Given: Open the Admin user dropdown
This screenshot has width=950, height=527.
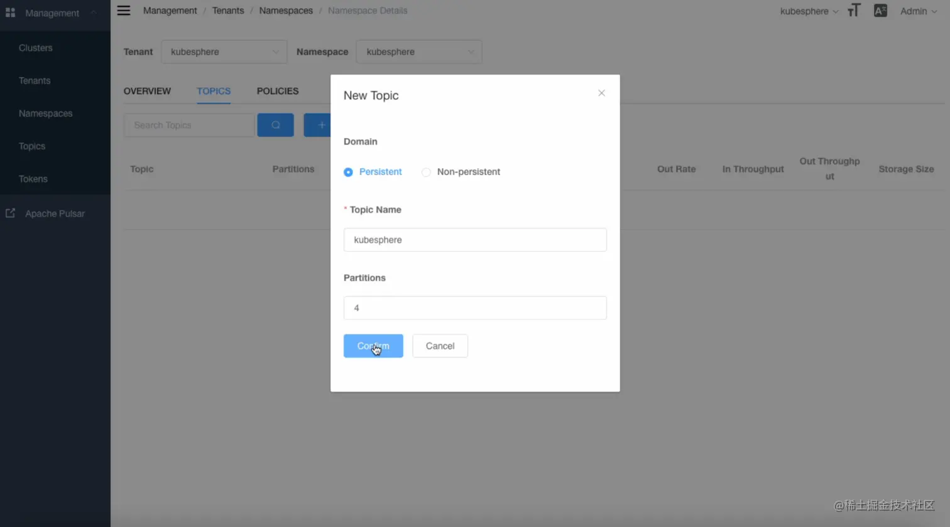Looking at the screenshot, I should 918,11.
